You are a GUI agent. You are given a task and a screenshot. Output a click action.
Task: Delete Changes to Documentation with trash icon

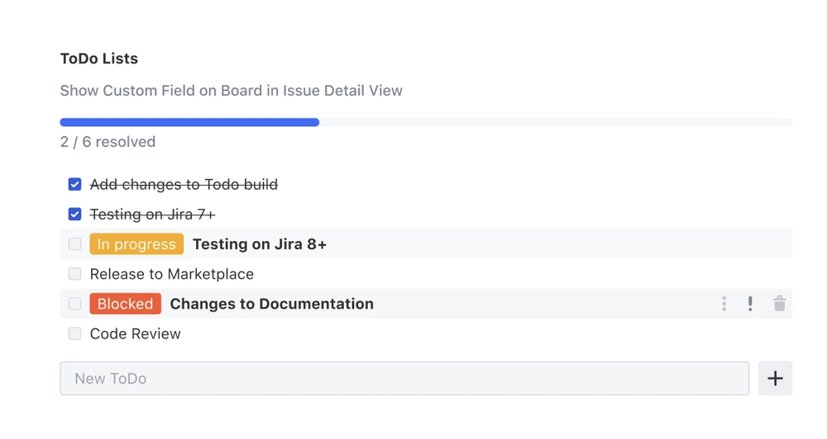[779, 304]
